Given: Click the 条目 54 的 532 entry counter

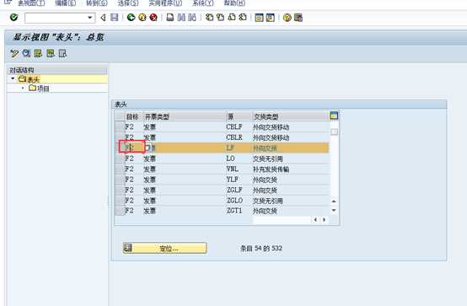Looking at the screenshot, I should pyautogui.click(x=261, y=248).
